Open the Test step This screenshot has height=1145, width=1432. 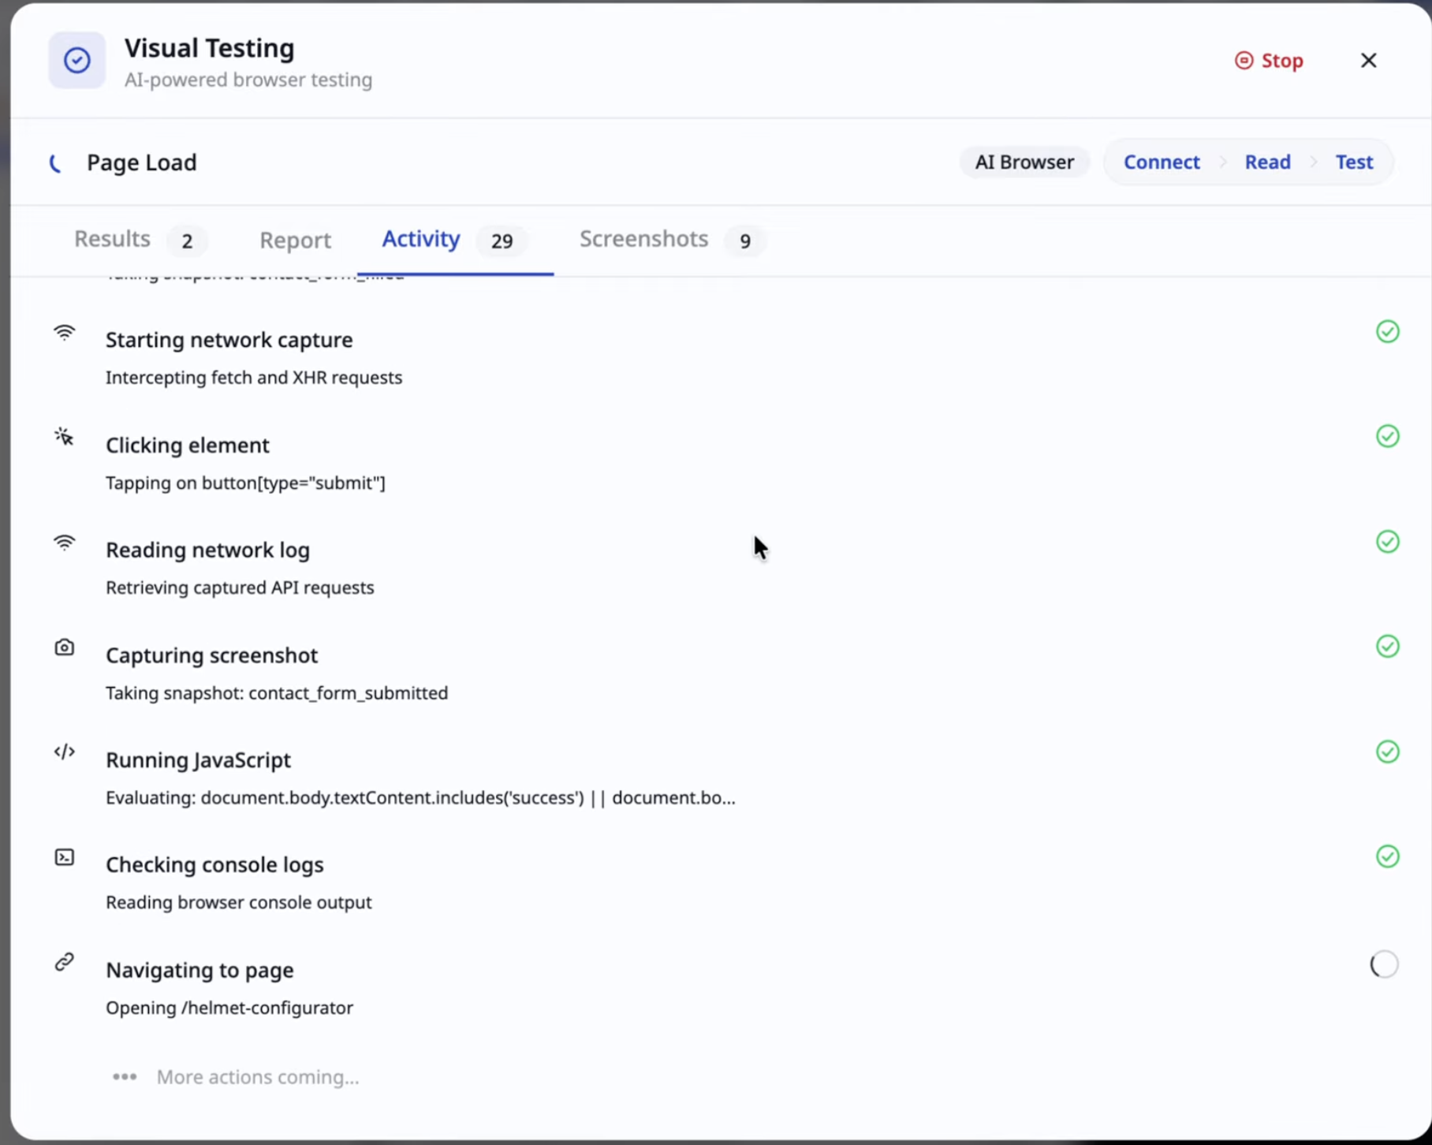[x=1354, y=162]
